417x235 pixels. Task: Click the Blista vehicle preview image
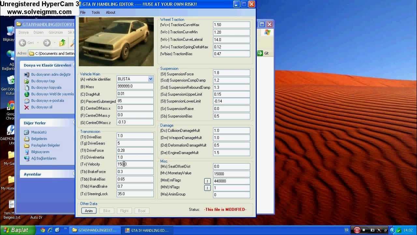(x=116, y=42)
